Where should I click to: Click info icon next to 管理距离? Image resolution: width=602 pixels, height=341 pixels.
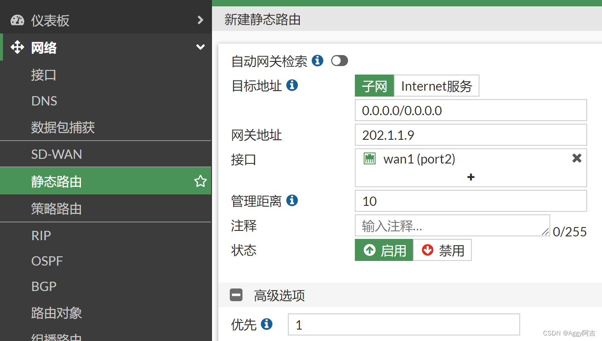[292, 200]
